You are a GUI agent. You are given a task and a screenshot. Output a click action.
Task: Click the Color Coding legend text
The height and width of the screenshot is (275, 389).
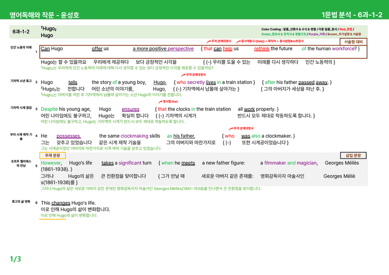311,32
